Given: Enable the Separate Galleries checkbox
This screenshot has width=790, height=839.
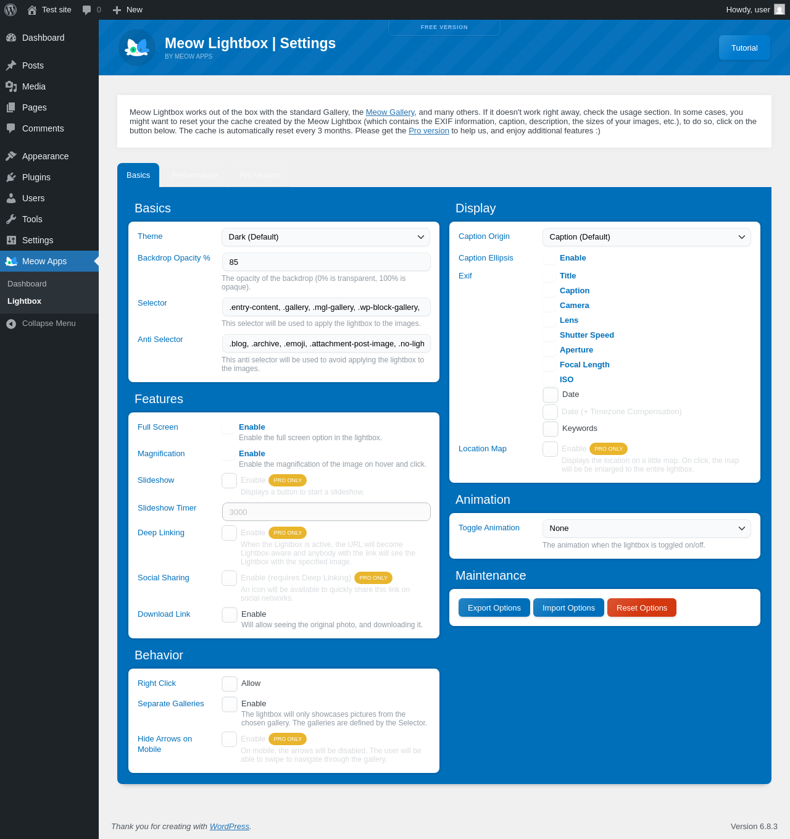Looking at the screenshot, I should [230, 704].
